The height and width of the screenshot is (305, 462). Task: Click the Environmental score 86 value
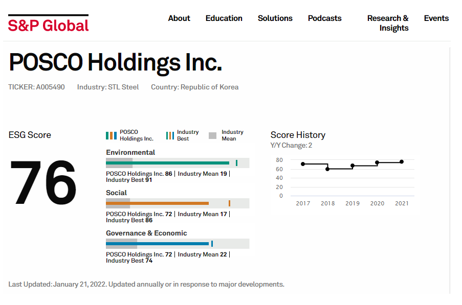point(168,174)
